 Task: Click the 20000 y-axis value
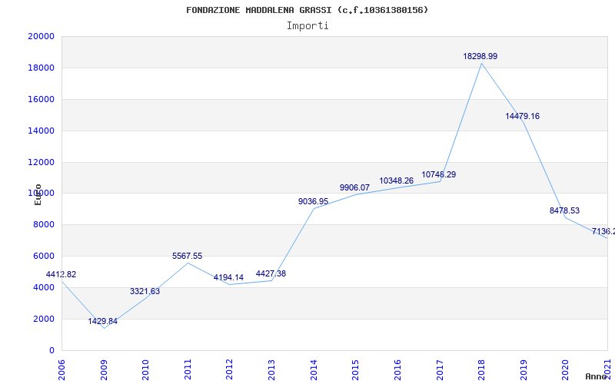[41, 36]
